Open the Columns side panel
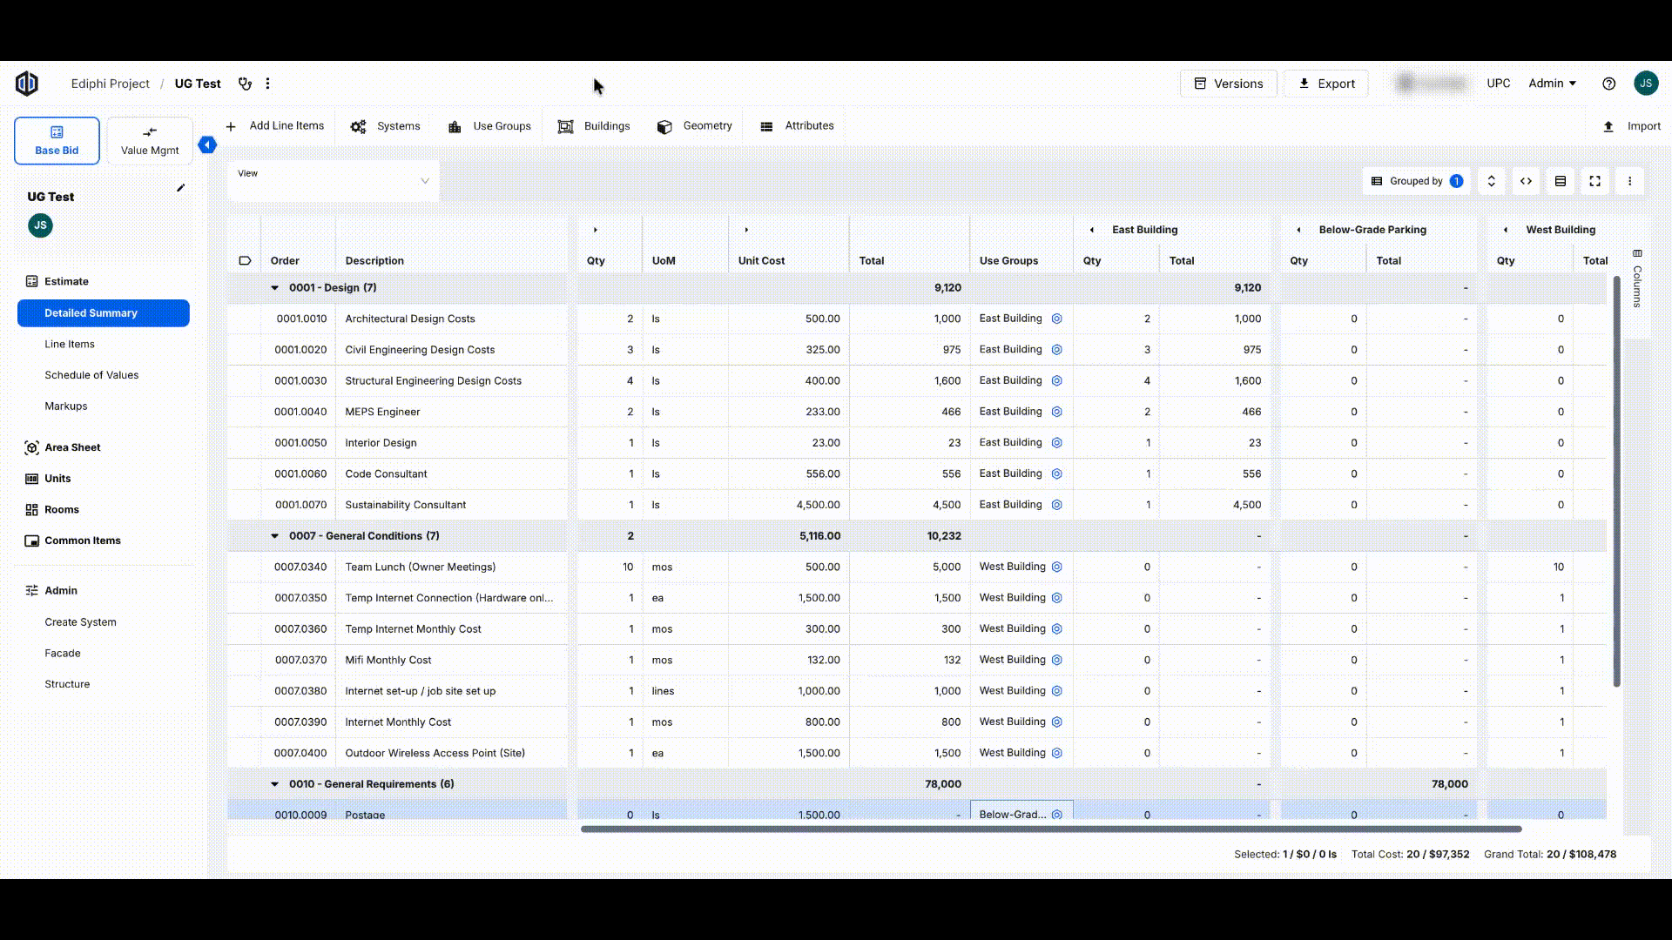 (x=1637, y=279)
